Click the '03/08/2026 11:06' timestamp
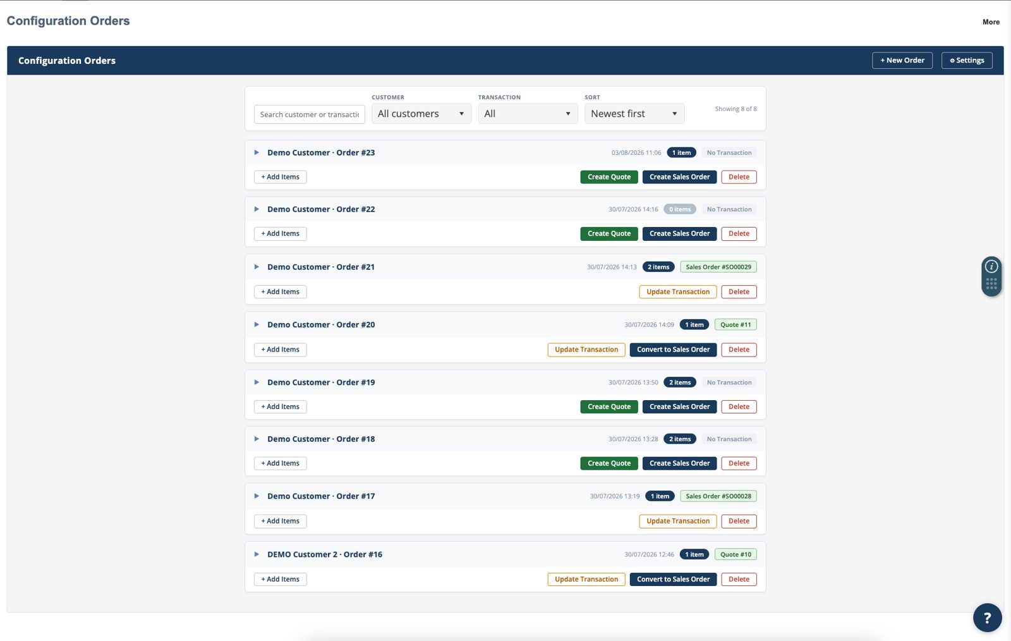 tap(636, 153)
